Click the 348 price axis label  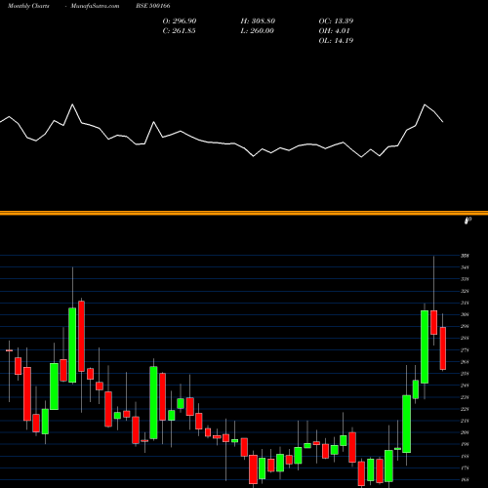[x=465, y=267]
